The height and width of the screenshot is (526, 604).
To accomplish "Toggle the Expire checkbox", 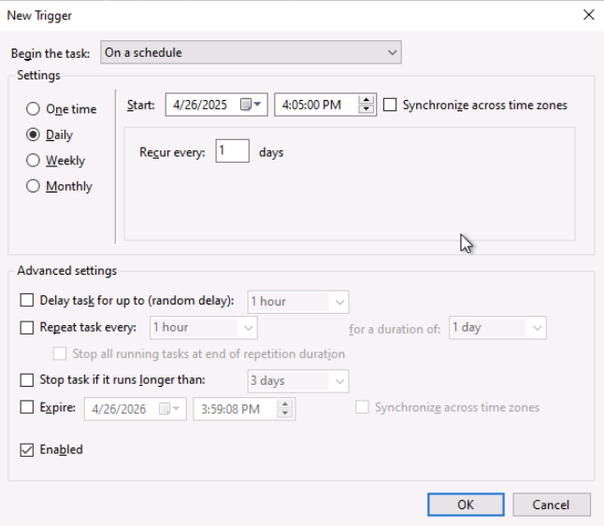I will tap(27, 408).
